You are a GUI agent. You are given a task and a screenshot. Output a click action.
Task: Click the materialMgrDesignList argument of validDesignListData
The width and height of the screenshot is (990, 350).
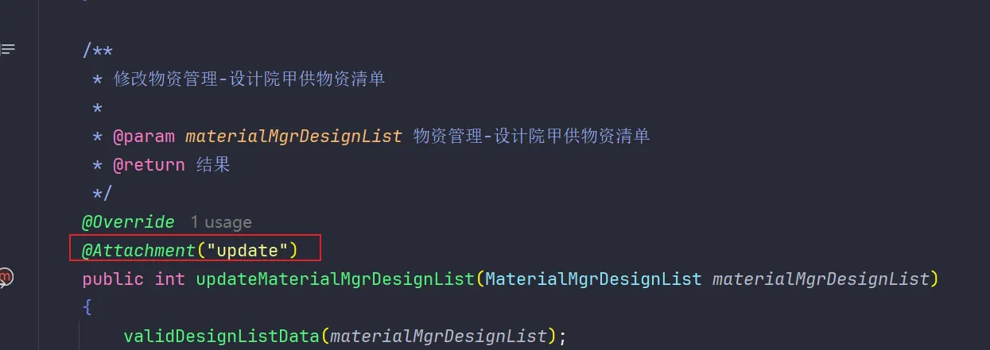[x=439, y=337]
